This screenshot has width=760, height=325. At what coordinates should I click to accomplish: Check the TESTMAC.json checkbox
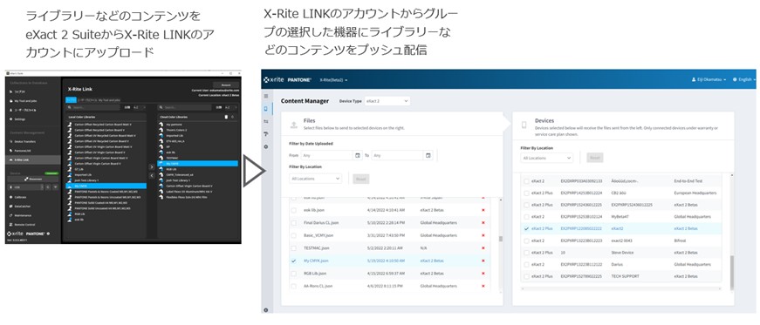[293, 248]
